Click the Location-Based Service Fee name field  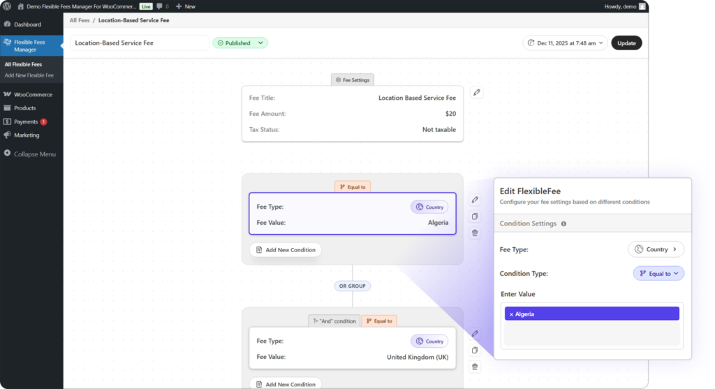(x=140, y=43)
